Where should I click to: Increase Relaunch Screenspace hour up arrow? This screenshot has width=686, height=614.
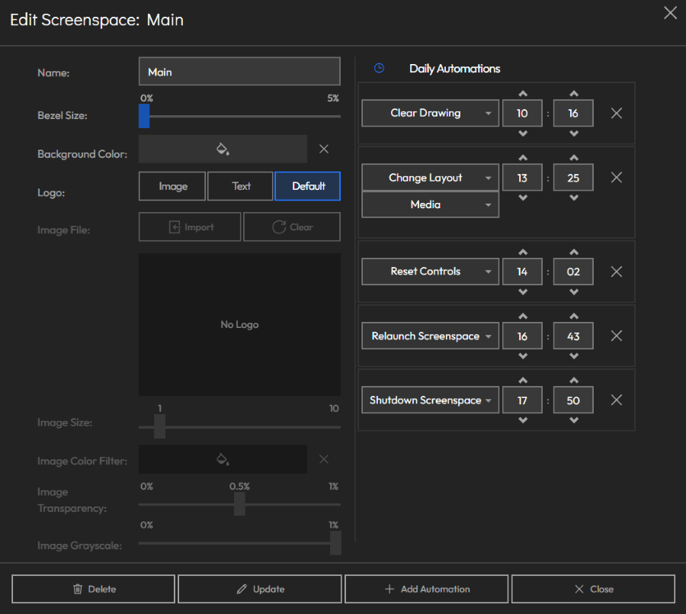523,317
